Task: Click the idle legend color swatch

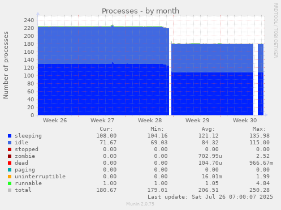Action: pos(10,143)
